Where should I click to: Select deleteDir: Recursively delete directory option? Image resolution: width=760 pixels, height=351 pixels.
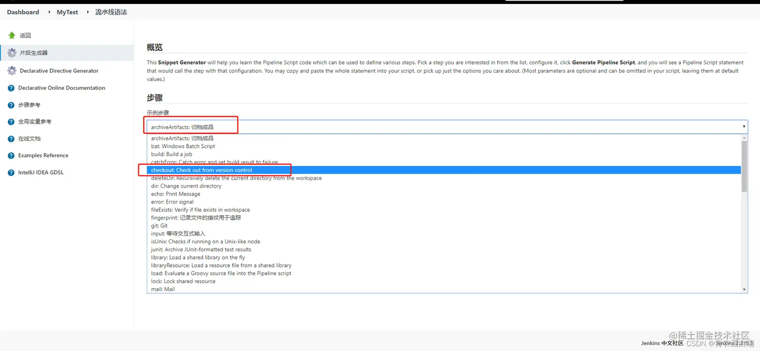point(444,178)
